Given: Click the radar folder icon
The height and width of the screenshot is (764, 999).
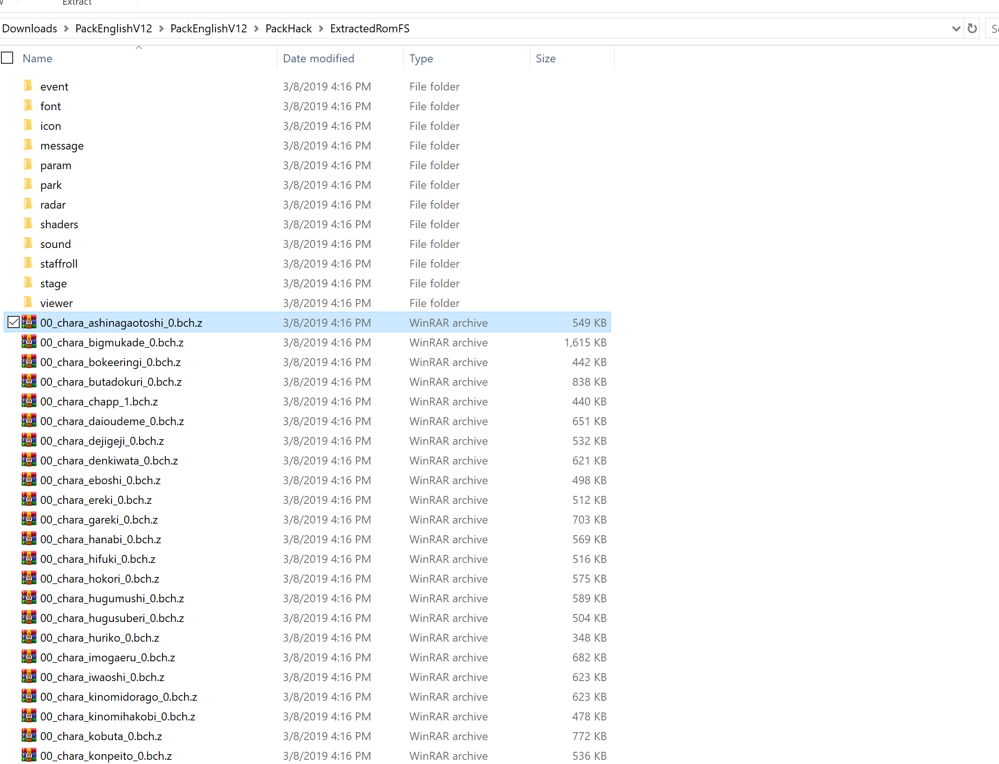Looking at the screenshot, I should pyautogui.click(x=28, y=204).
